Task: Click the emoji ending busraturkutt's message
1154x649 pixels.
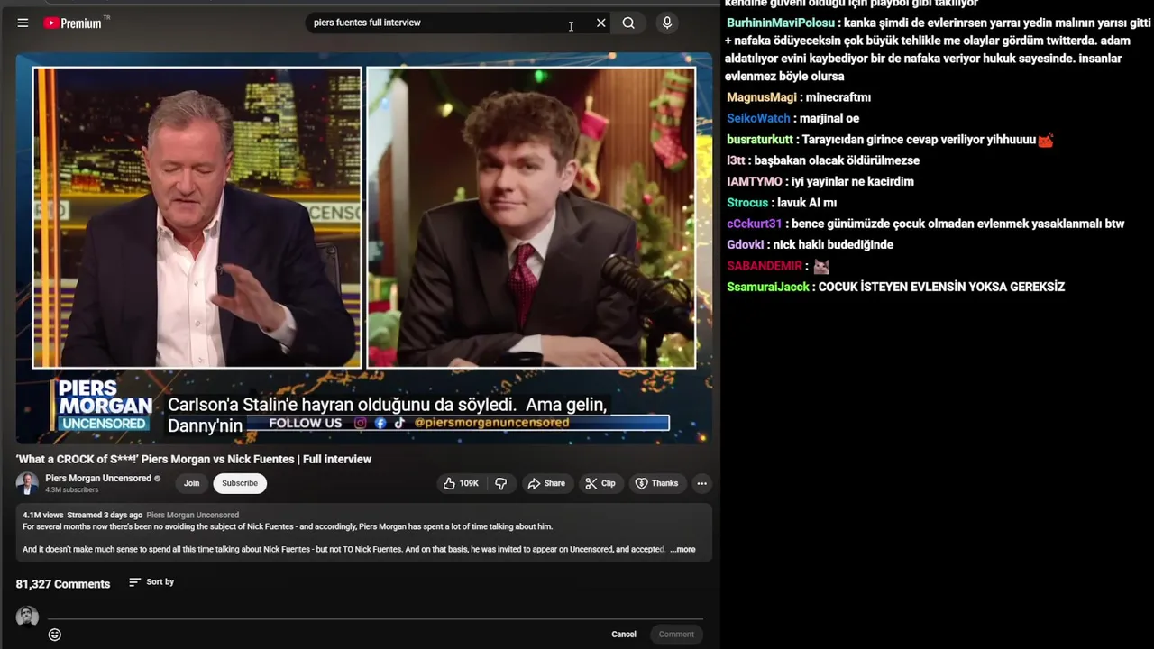Action: click(1046, 141)
